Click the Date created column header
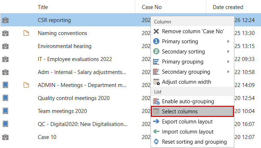The width and height of the screenshot is (261, 148). pos(228,7)
